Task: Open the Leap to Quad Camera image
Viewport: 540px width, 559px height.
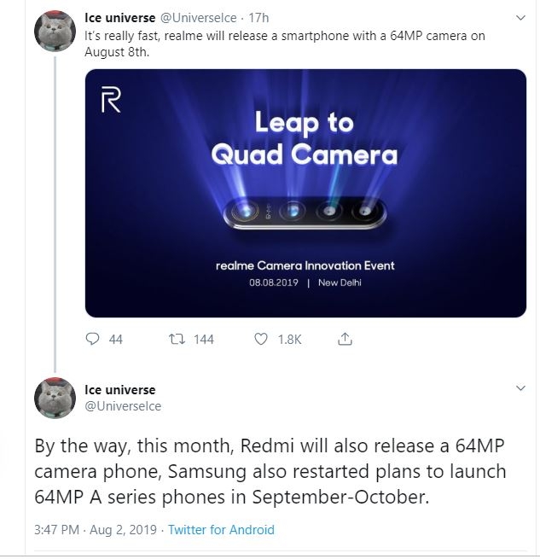Action: point(305,193)
